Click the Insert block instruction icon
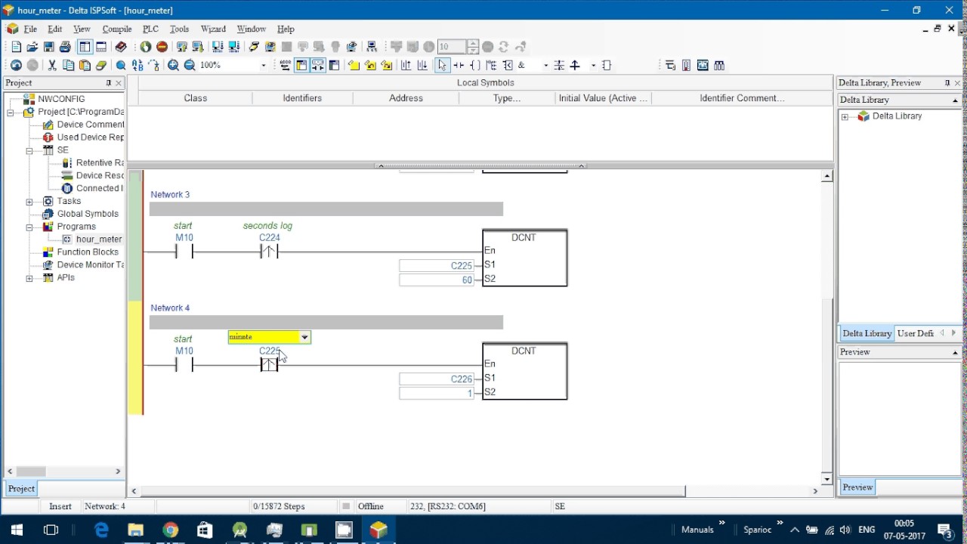This screenshot has height=544, width=967. click(x=607, y=66)
